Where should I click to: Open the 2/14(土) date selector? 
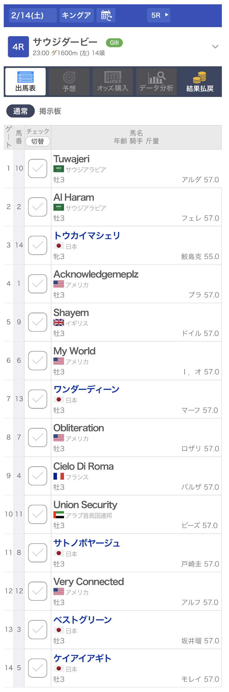(x=30, y=15)
